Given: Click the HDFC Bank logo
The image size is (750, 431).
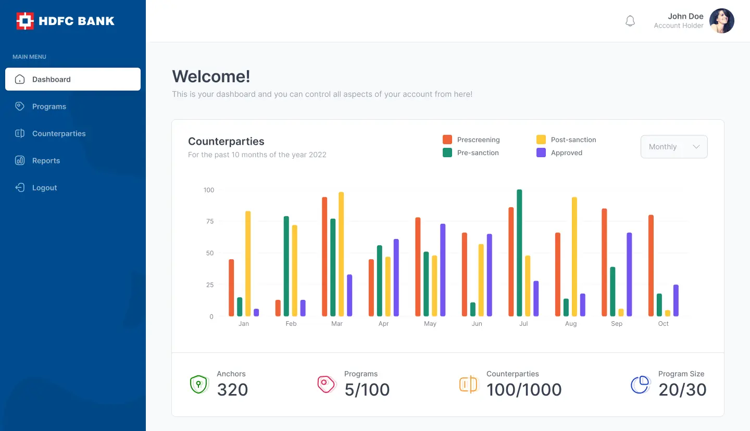Looking at the screenshot, I should [66, 21].
